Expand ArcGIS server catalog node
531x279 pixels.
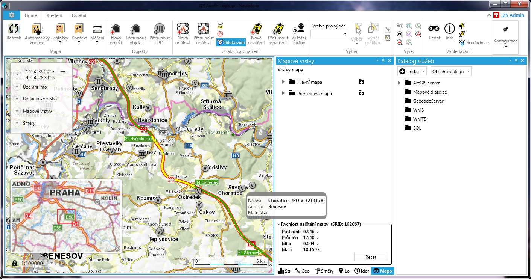pos(399,83)
